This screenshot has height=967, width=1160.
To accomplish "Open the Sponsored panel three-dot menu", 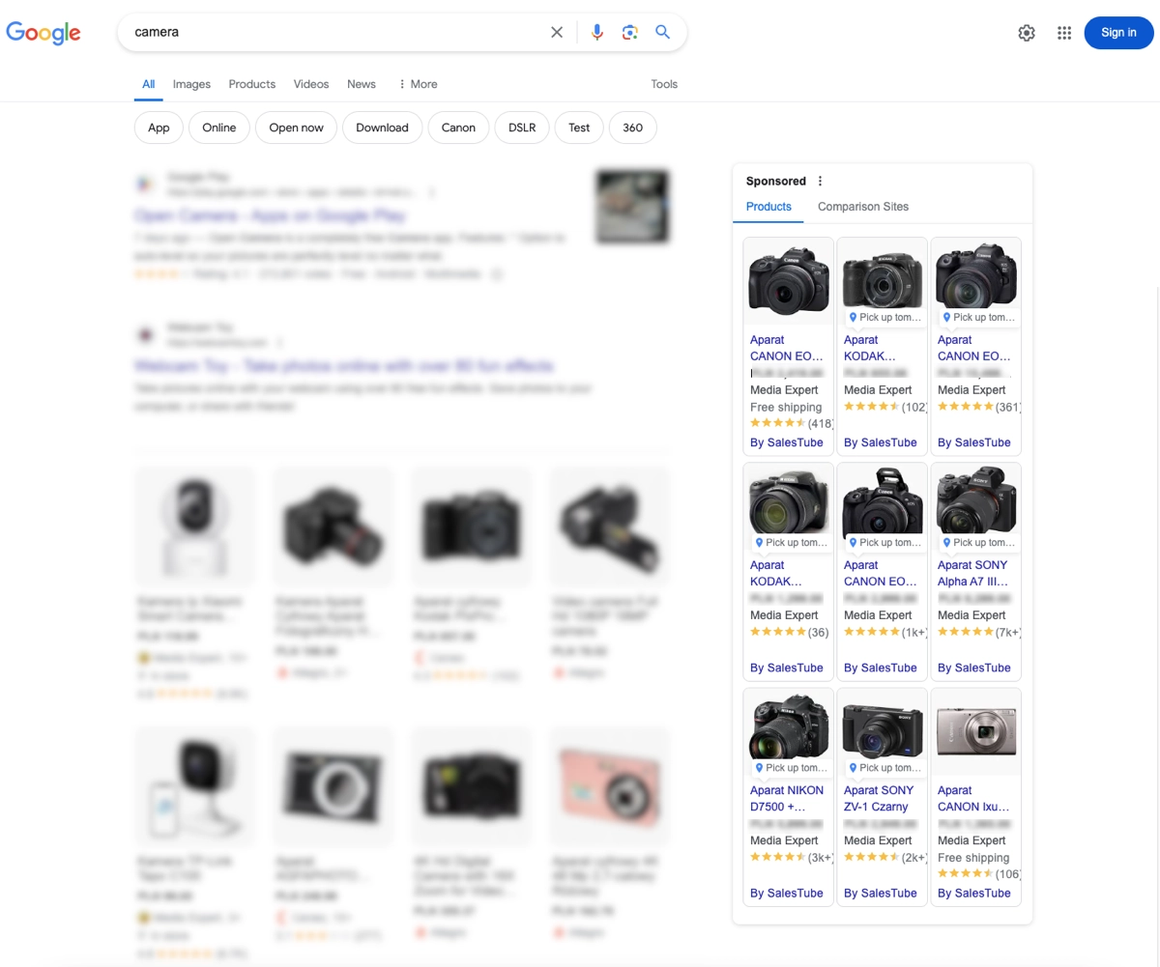I will click(820, 181).
